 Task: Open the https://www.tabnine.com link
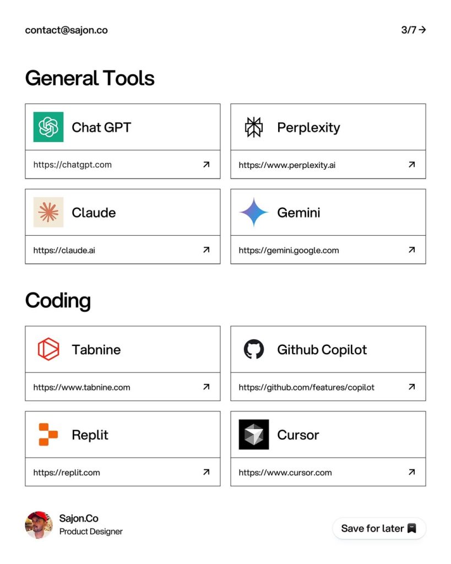coord(81,387)
